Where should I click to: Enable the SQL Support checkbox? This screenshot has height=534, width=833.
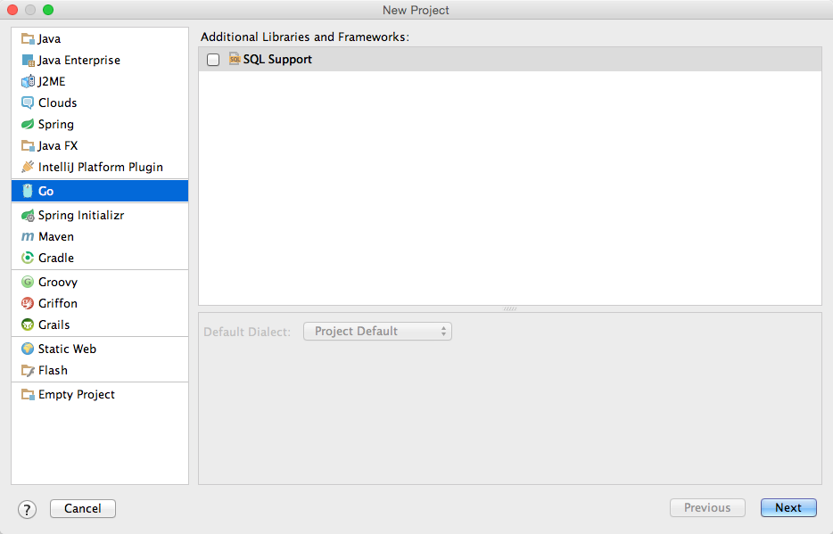tap(211, 58)
